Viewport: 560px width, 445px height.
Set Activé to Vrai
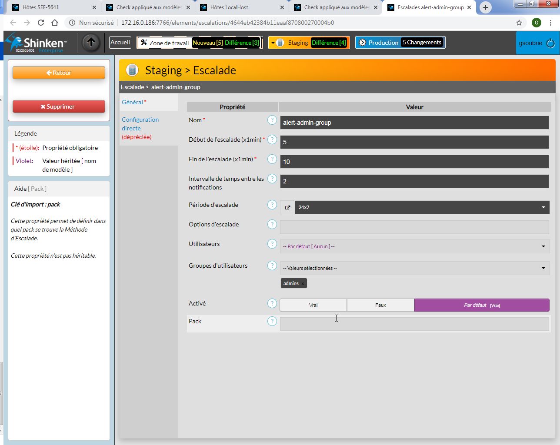pos(313,305)
